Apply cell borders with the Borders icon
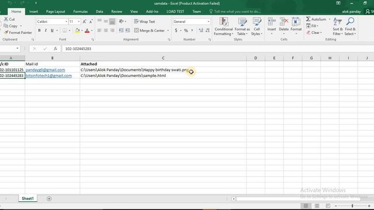The height and width of the screenshot is (210, 374). coord(64,30)
